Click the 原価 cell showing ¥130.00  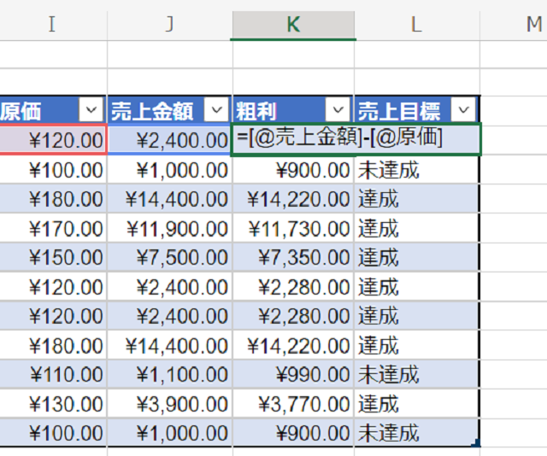click(x=53, y=404)
